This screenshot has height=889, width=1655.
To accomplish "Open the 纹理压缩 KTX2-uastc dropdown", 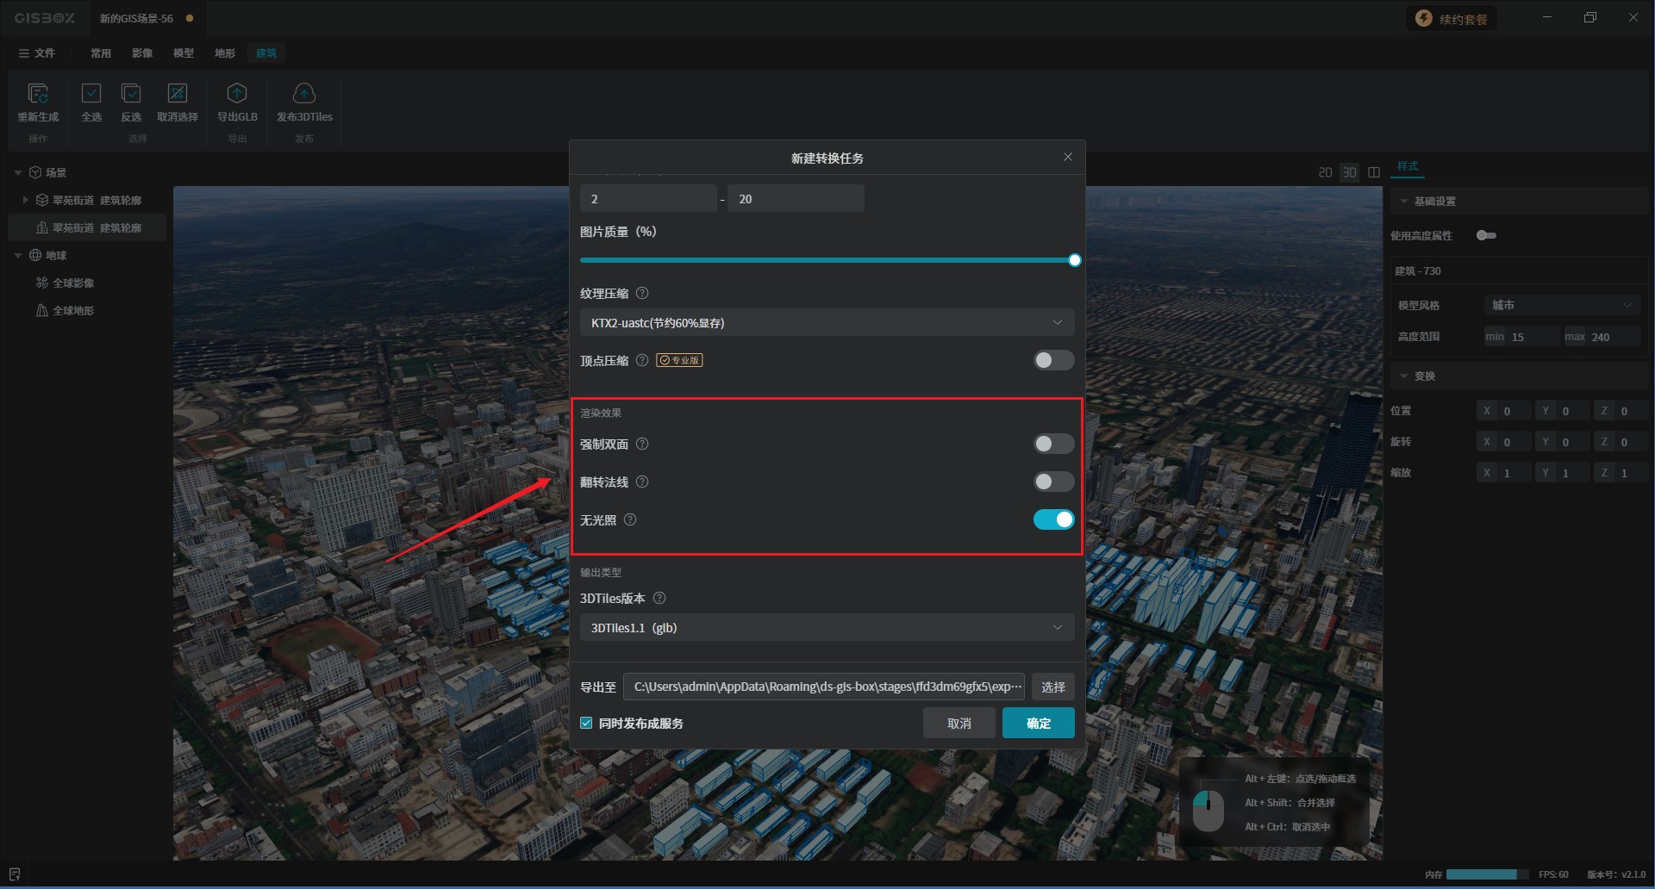I will click(x=827, y=323).
